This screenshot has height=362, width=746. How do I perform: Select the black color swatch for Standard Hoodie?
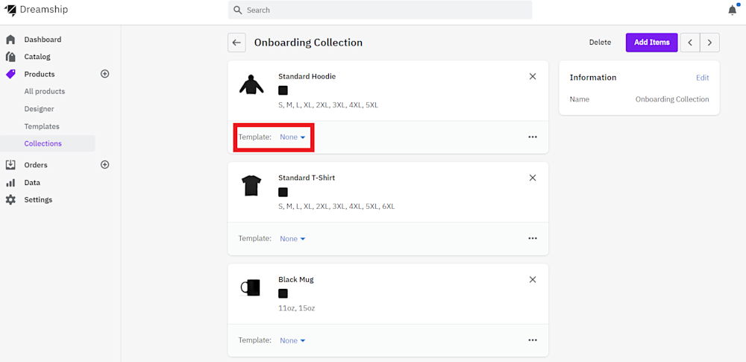point(283,90)
